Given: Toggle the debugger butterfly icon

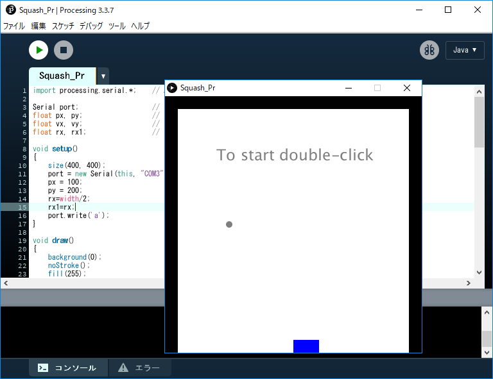Looking at the screenshot, I should [429, 50].
